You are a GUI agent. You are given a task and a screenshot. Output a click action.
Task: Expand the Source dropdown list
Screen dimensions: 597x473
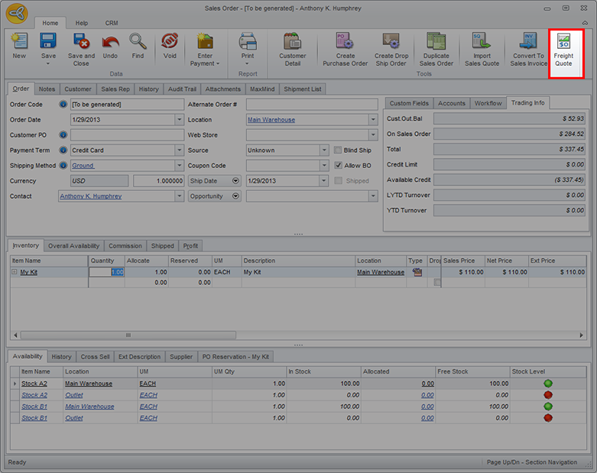[325, 151]
